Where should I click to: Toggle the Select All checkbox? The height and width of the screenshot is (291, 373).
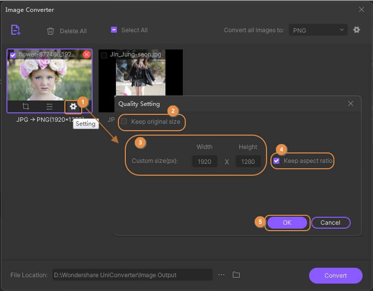pos(113,30)
